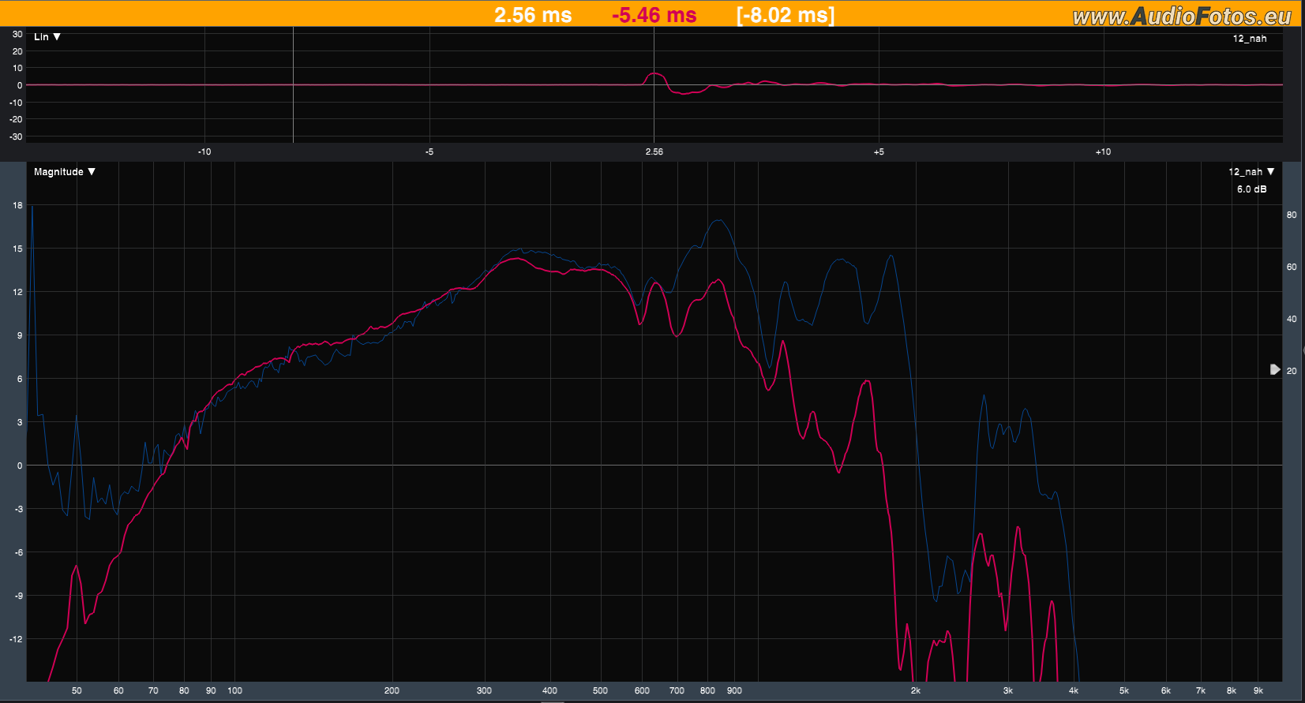Viewport: 1305px width, 703px height.
Task: Click the +5 label on the time axis
Action: click(x=879, y=151)
